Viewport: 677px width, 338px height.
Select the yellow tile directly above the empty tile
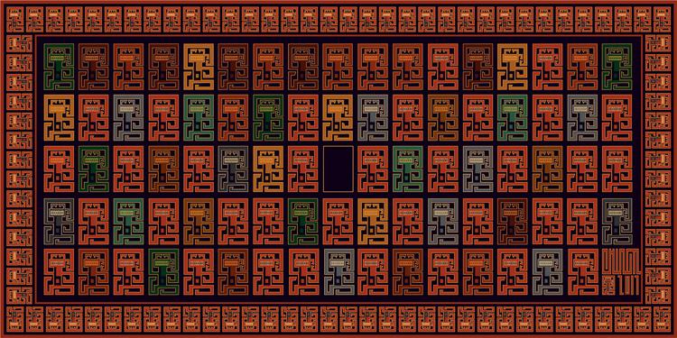[x=338, y=118]
